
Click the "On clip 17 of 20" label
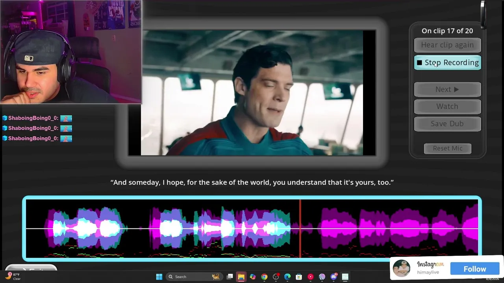447,31
